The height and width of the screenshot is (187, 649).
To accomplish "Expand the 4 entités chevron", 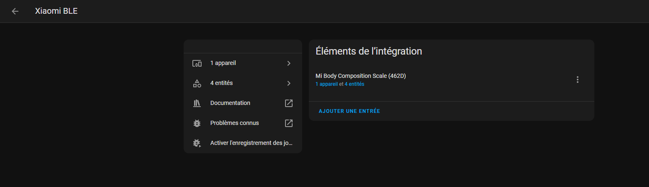I will coord(289,83).
